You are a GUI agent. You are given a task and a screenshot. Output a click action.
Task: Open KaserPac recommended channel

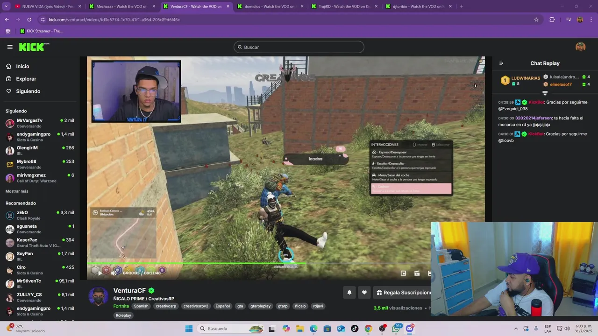[x=40, y=243]
